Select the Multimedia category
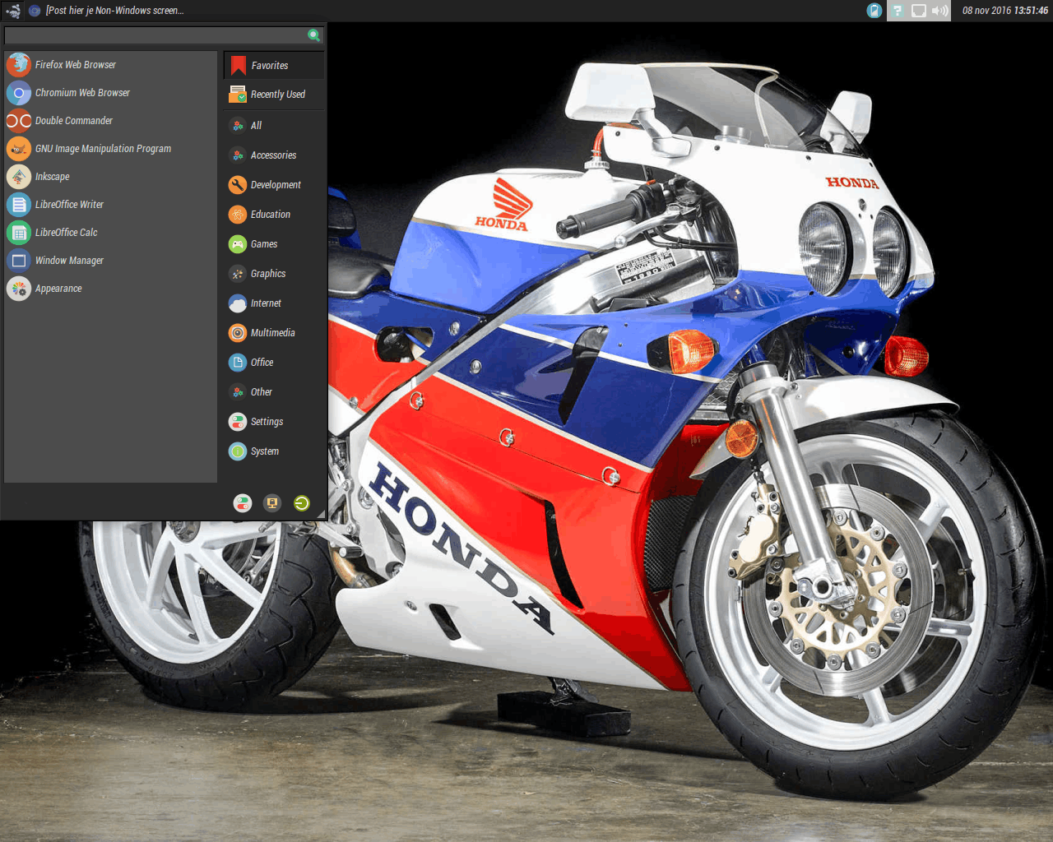Screen dimensions: 1053x842 point(274,333)
